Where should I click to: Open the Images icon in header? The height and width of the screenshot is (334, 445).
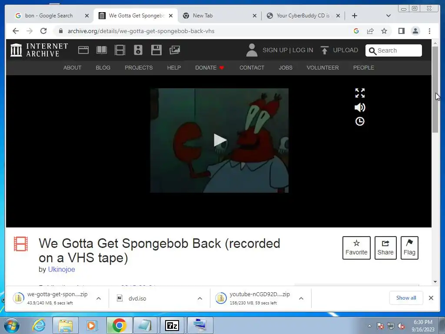[175, 50]
